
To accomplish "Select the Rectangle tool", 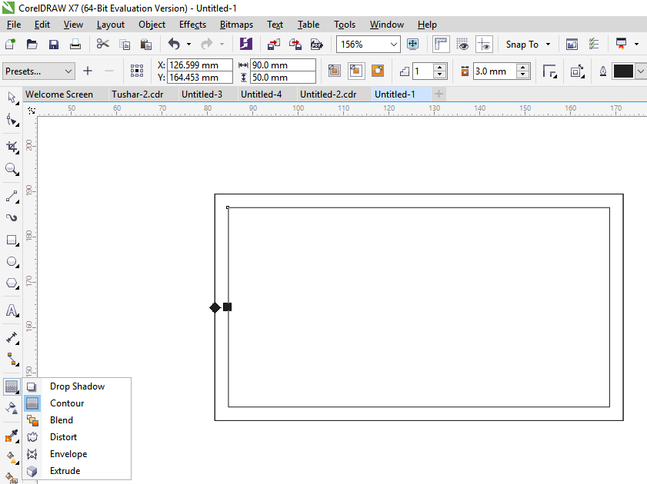I will tap(12, 240).
